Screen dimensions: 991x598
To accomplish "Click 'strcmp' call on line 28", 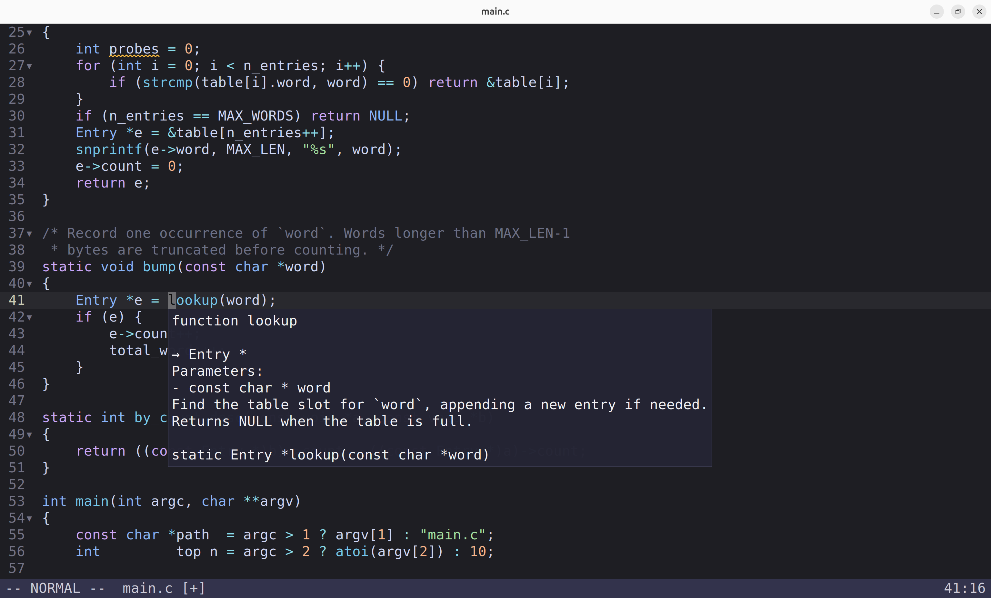I will 168,82.
